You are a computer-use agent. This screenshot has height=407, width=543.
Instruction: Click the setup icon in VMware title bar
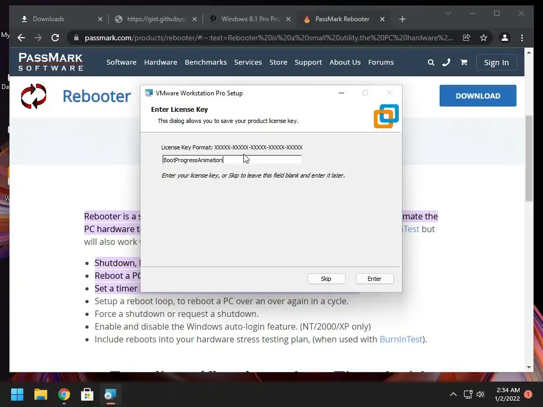tap(149, 93)
